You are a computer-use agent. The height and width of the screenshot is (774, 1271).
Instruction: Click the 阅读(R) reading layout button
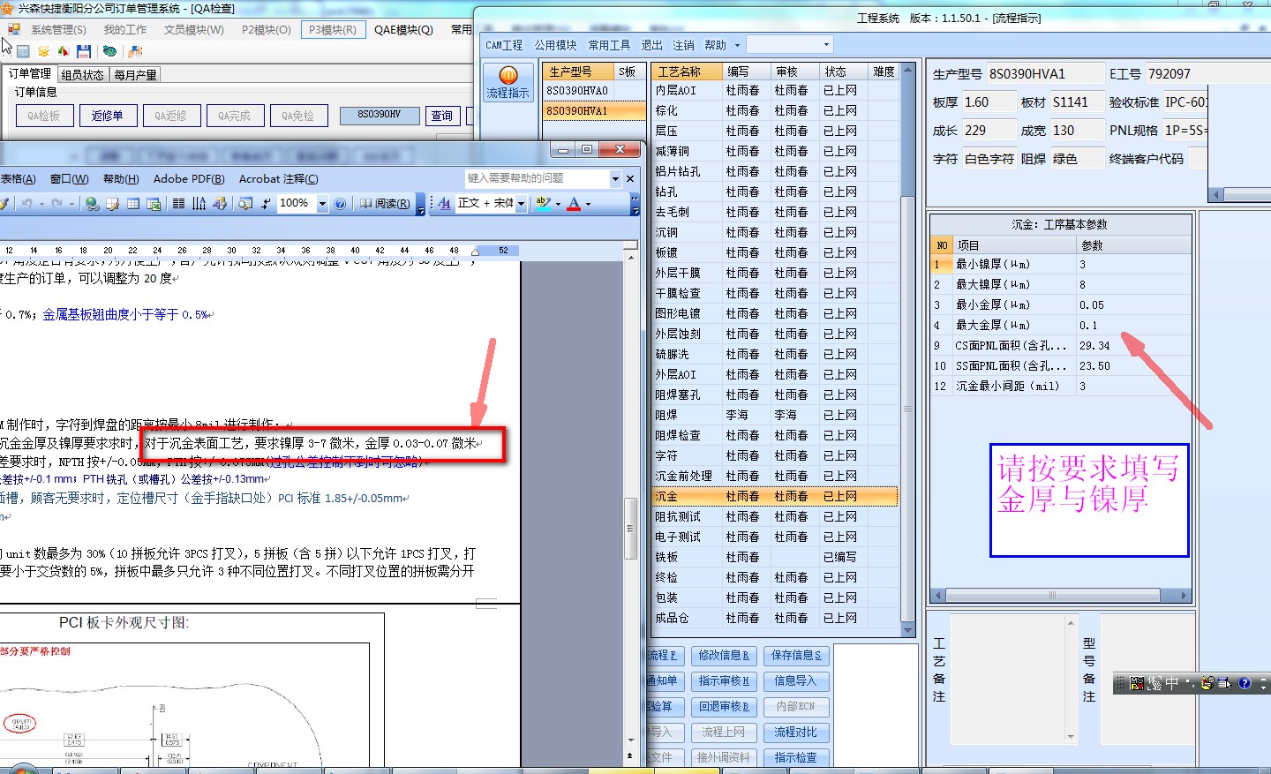coord(385,204)
